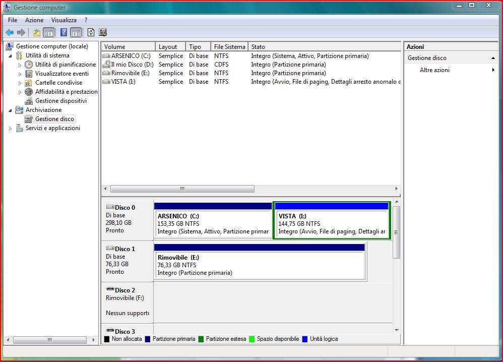This screenshot has width=503, height=362.
Task: Click the tree pane horizontal scrollbar thumb
Action: pyautogui.click(x=50, y=340)
